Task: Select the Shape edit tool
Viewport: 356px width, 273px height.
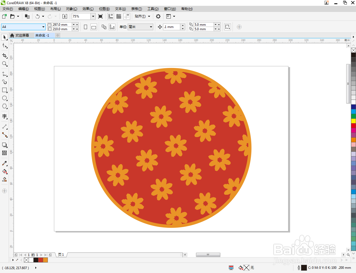Action: (4, 46)
